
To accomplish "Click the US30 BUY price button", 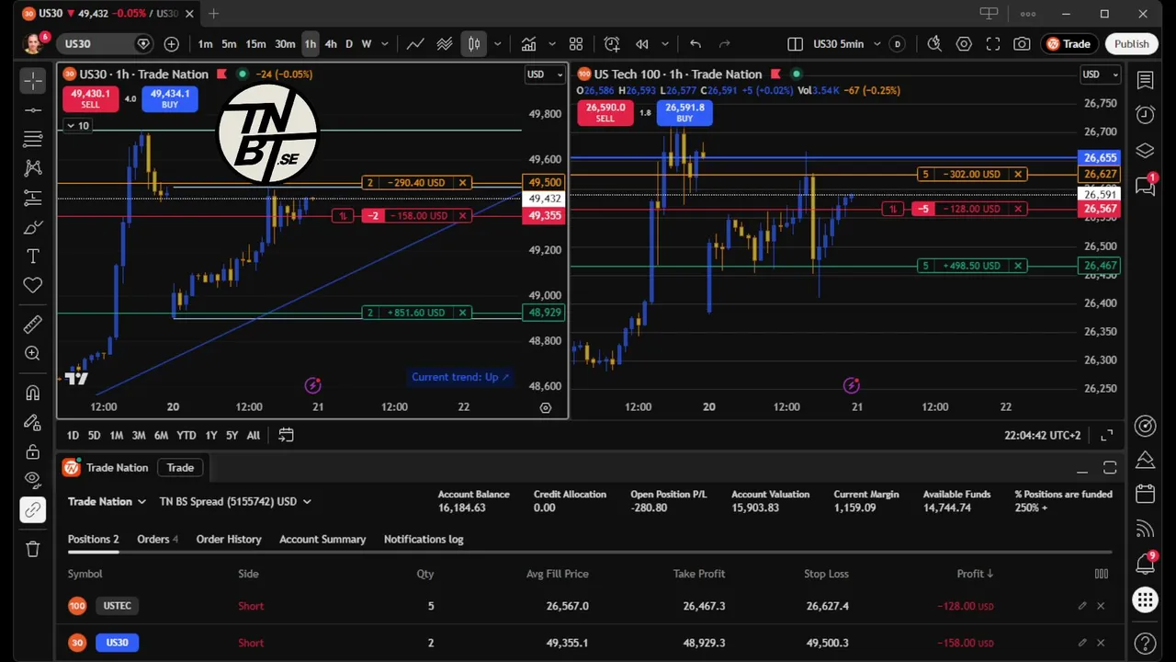I will point(170,98).
